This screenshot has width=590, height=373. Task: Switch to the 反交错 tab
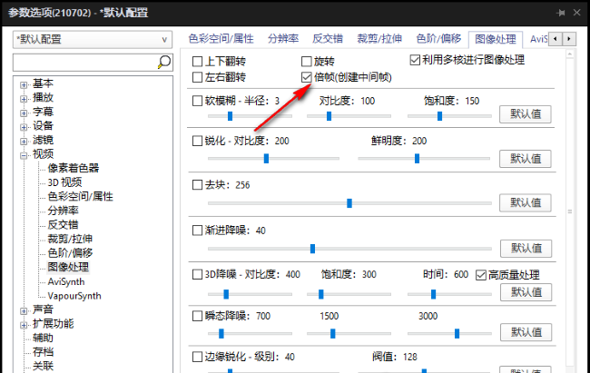[x=329, y=39]
